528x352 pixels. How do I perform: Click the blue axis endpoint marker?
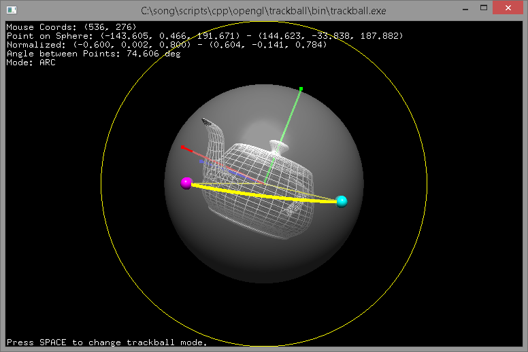pos(201,162)
